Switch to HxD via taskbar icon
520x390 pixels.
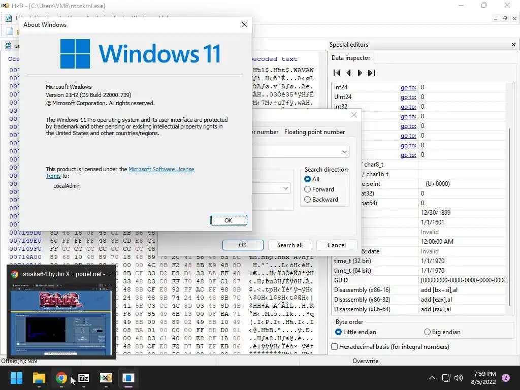coord(106,378)
